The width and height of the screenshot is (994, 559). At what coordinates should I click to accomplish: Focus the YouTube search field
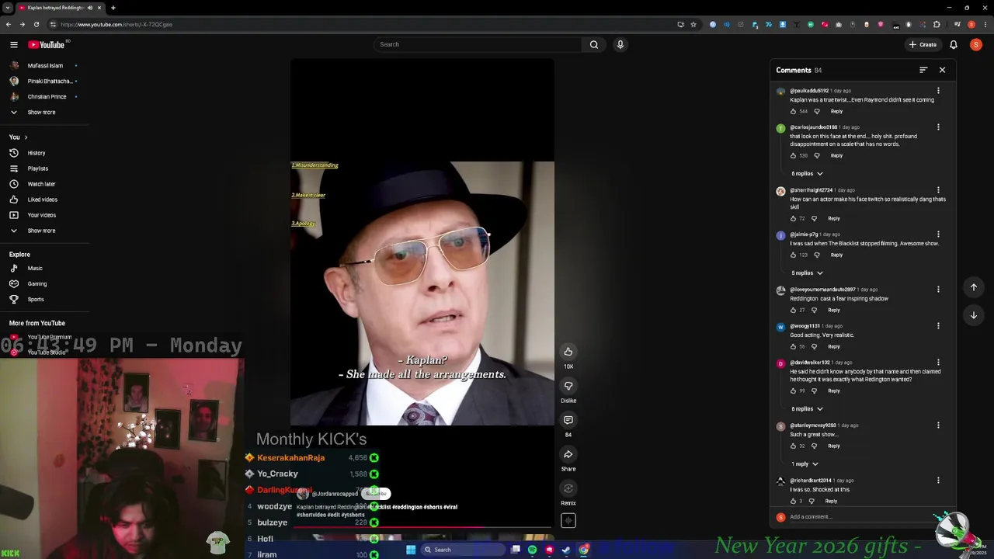click(x=478, y=44)
